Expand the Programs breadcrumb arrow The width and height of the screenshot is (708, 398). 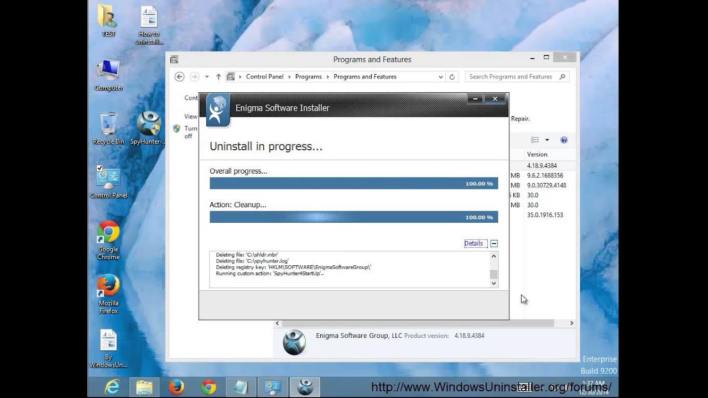point(327,77)
